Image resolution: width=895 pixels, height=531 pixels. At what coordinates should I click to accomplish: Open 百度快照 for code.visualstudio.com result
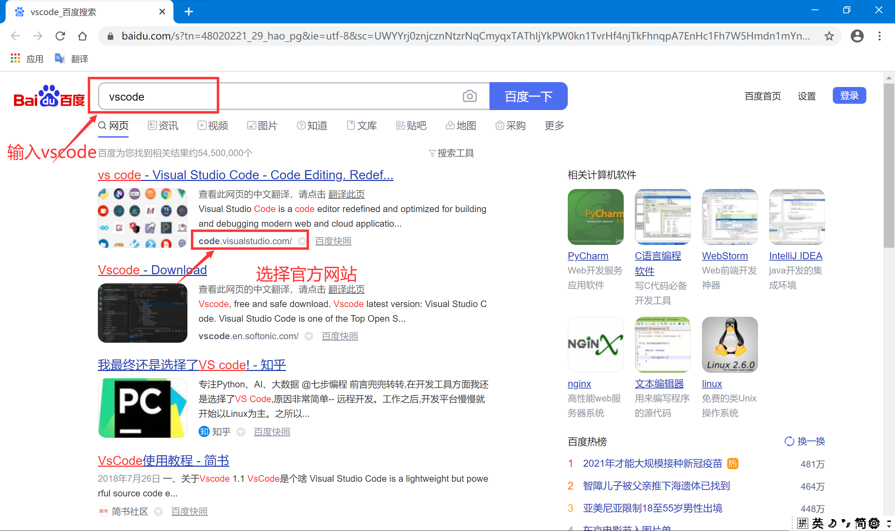[333, 241]
